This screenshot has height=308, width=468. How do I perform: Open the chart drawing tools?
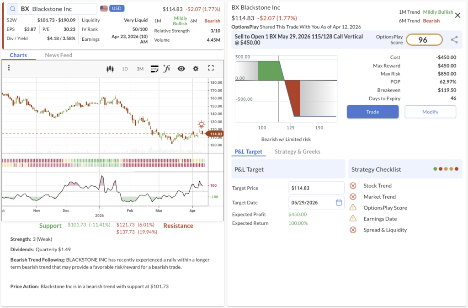coord(154,69)
